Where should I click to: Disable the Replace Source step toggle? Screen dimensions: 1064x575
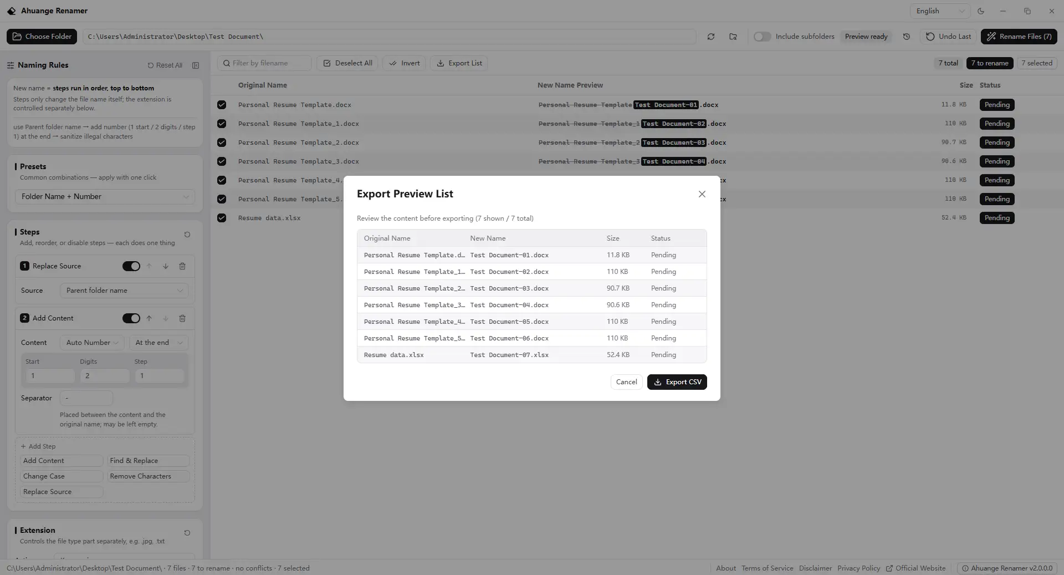click(131, 266)
